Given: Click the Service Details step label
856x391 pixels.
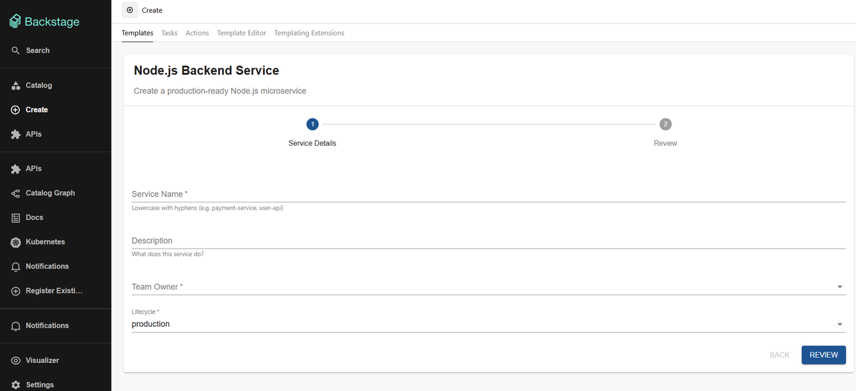Looking at the screenshot, I should [312, 143].
